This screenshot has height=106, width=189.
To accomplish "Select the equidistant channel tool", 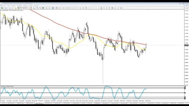I will point(101,8).
